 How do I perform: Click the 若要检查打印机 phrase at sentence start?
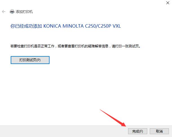[22, 46]
